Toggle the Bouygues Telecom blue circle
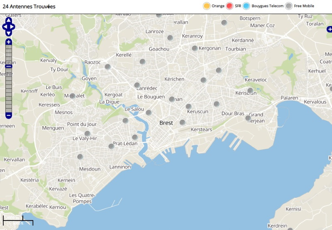This screenshot has height=230, width=332. [x=247, y=6]
